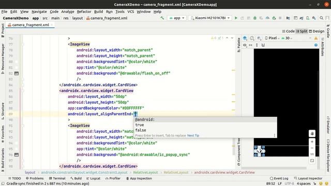Image resolution: width=331 pixels, height=186 pixels.
Task: Open the Terminal tool window
Action: click(57, 178)
